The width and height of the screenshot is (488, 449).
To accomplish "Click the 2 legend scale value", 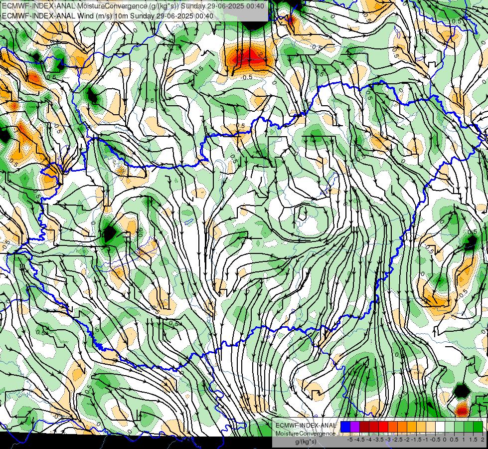I will [x=483, y=440].
